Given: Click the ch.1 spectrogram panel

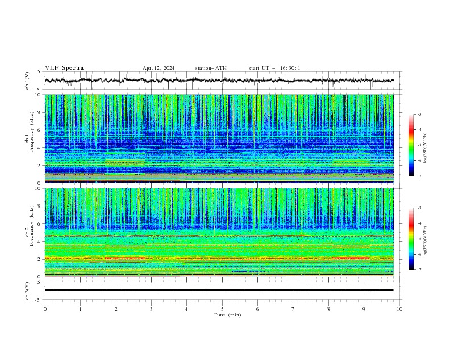Looking at the screenshot, I should click(x=219, y=138).
